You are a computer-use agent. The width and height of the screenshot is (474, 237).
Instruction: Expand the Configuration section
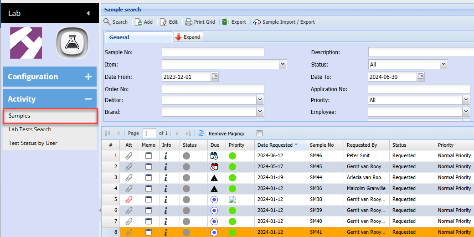88,77
